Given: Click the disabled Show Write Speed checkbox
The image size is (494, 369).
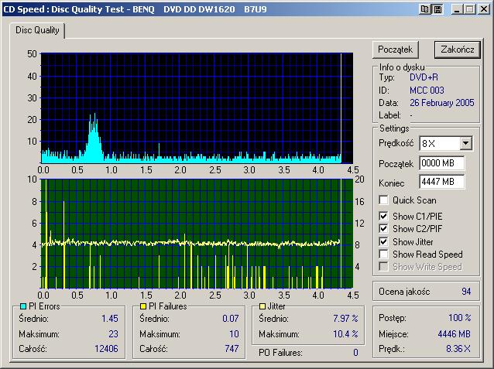Looking at the screenshot, I should (383, 267).
